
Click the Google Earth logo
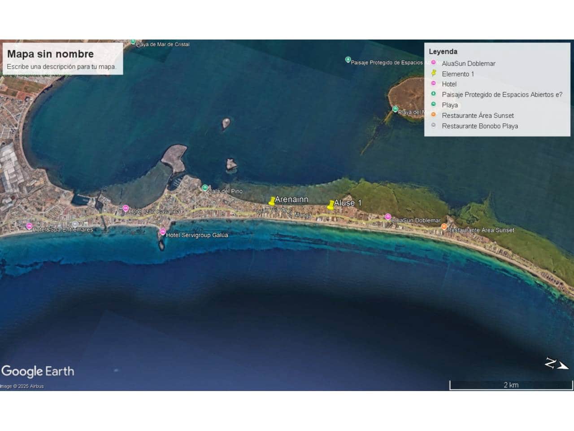[38, 371]
